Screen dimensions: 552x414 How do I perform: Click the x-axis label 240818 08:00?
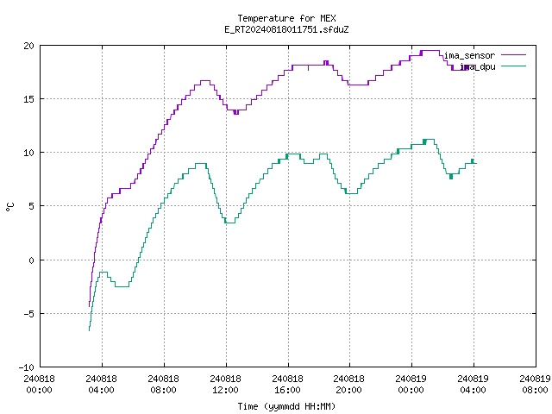(x=163, y=385)
